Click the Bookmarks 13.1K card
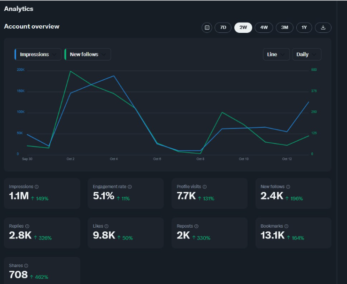This screenshot has width=347, height=284. point(293,233)
